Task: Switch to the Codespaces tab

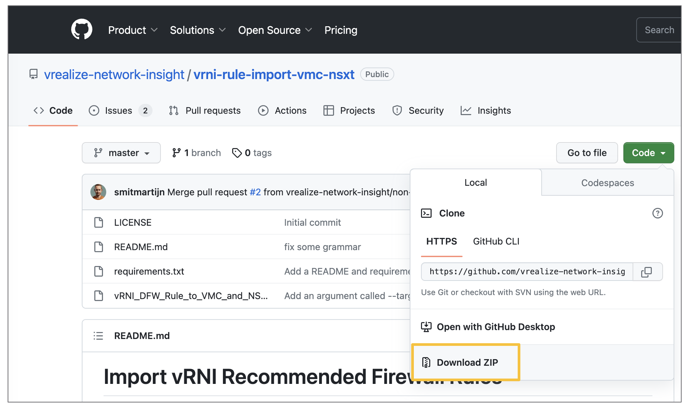Action: pos(607,183)
